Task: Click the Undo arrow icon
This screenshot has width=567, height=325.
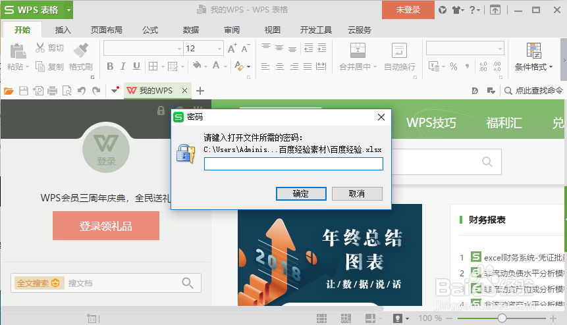Action: click(x=82, y=91)
